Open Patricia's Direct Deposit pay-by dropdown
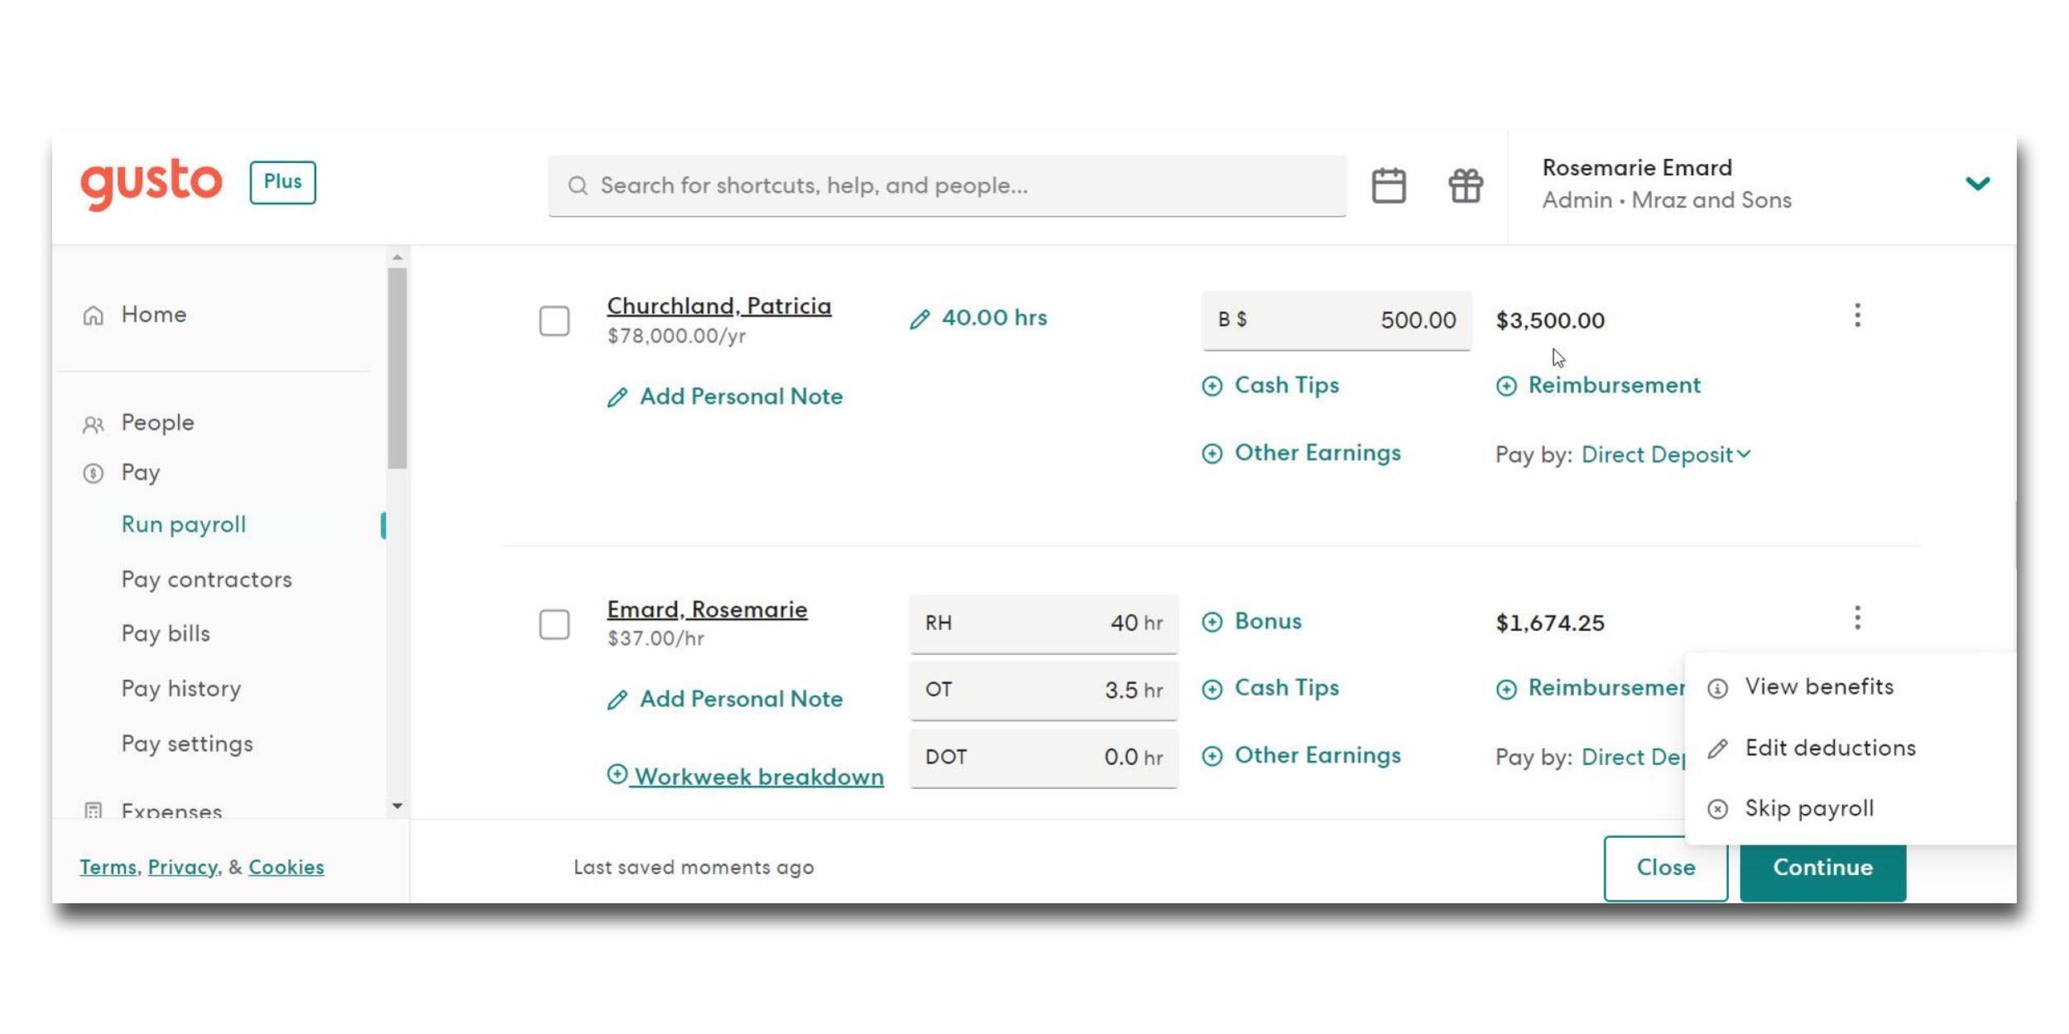The image size is (2069, 1034). (1665, 455)
